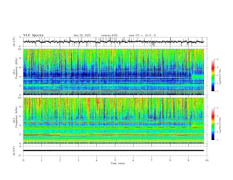Click the "log(PSD)(V²/Hz)" label beside ch.2 colorbar
Screen dimensions: 233x180
220,125
